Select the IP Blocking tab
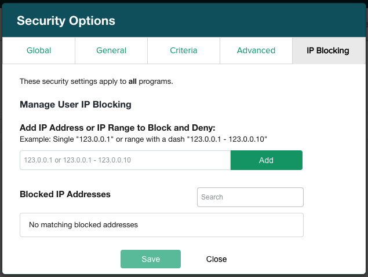This screenshot has height=277, width=368. point(328,50)
